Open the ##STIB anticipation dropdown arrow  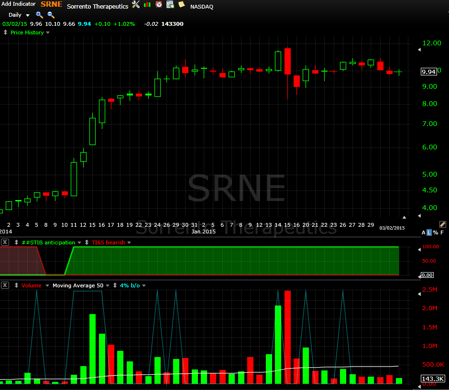tap(79, 243)
